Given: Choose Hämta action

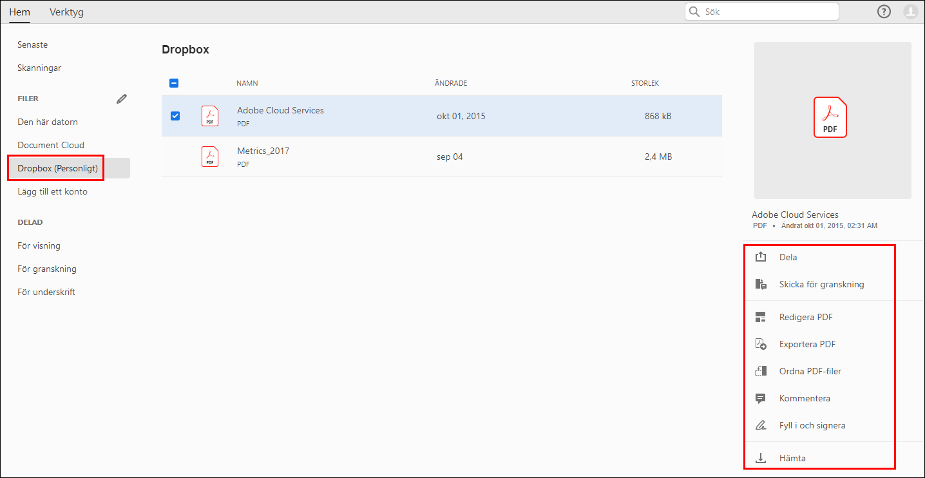Looking at the screenshot, I should [x=792, y=458].
